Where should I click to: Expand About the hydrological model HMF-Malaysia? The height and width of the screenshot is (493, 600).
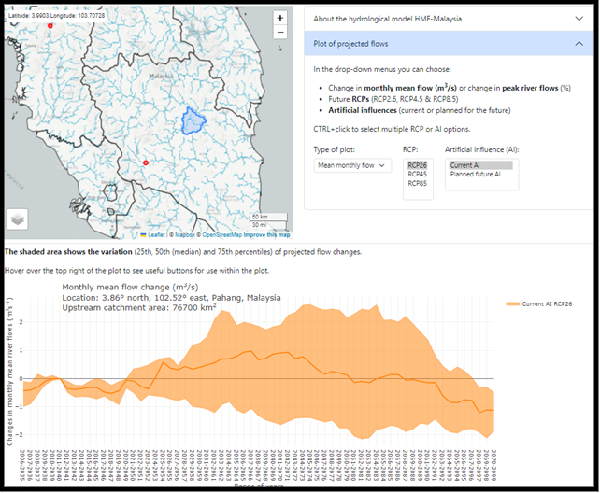(x=448, y=19)
